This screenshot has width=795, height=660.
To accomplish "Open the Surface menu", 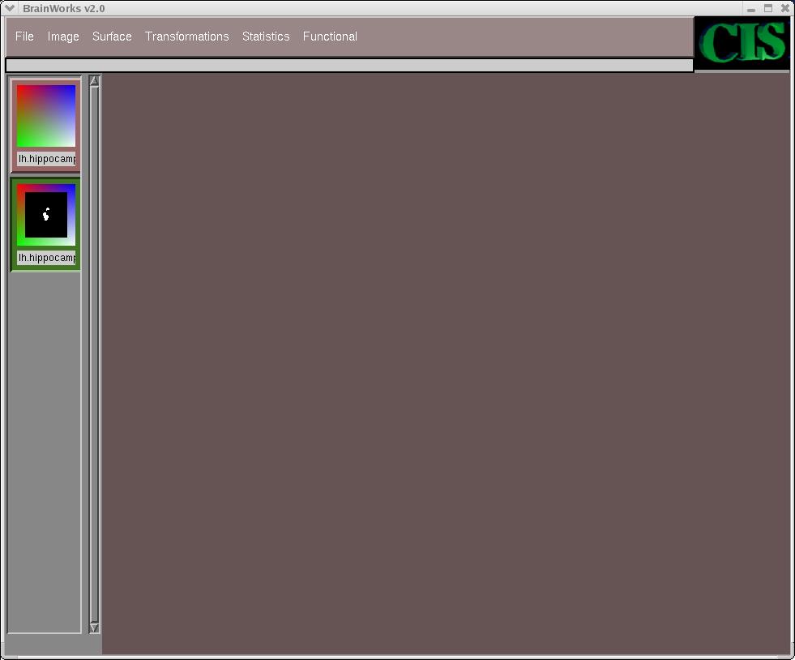I will click(112, 36).
